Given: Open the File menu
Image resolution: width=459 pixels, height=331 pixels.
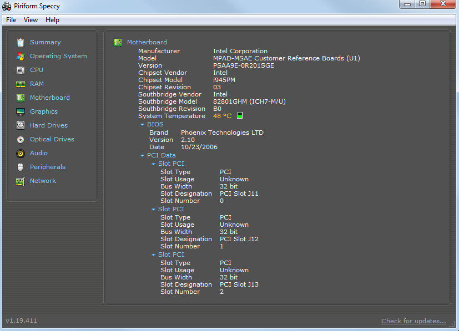Looking at the screenshot, I should pyautogui.click(x=11, y=20).
